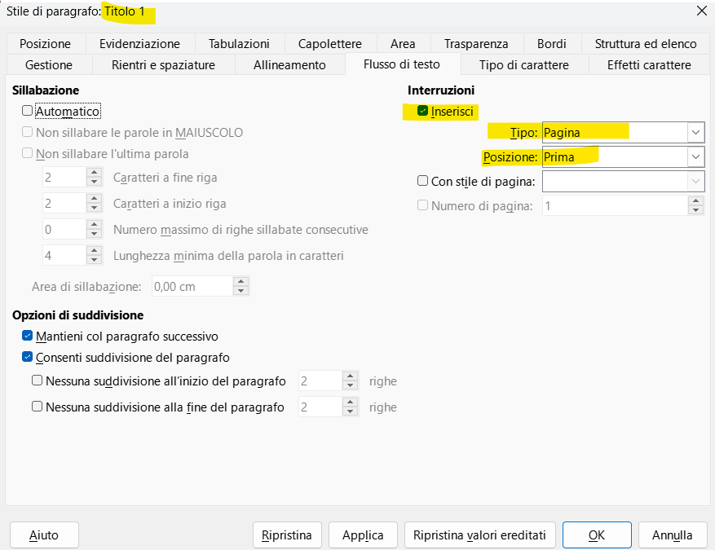Enable the Con stile di pagina checkbox
The width and height of the screenshot is (715, 550).
pyautogui.click(x=422, y=181)
